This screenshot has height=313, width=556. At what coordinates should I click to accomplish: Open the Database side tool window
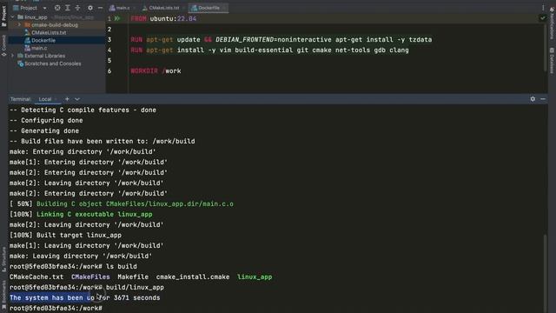coord(552,61)
